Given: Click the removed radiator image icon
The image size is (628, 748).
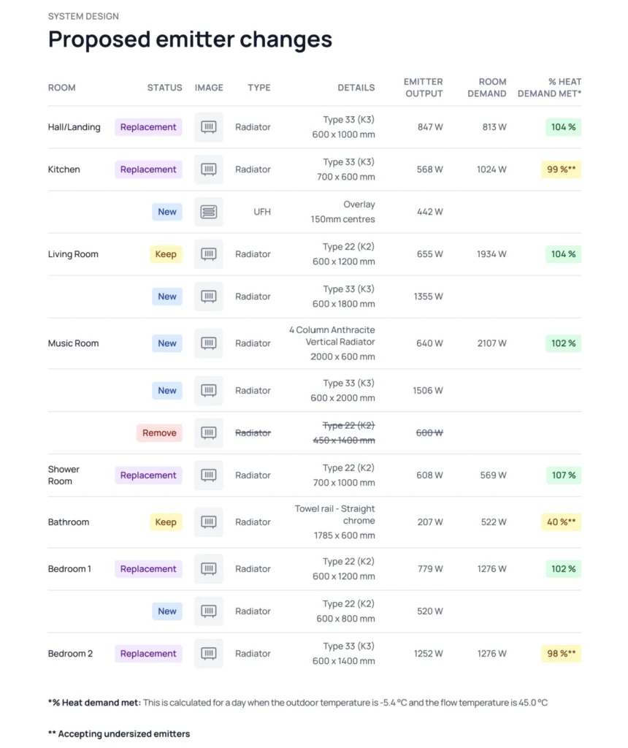Looking at the screenshot, I should [x=209, y=433].
